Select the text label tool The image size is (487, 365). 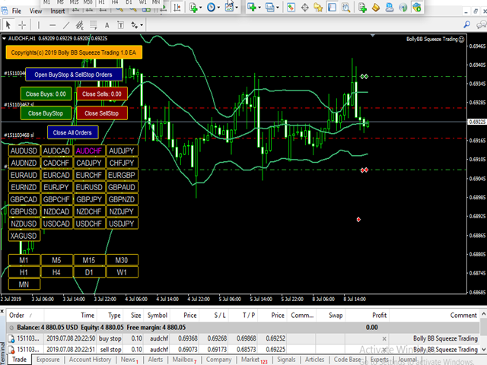coord(120,25)
